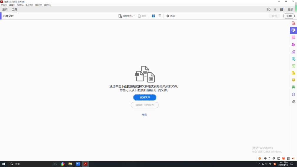Open Word from the Windows taskbar
Screen dimensions: 297x167
[x=78, y=164]
